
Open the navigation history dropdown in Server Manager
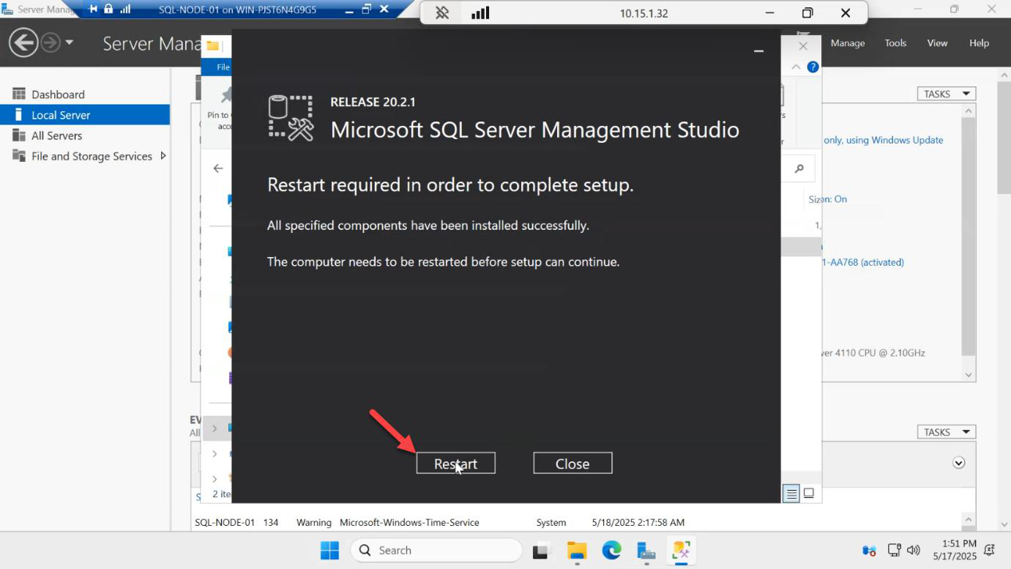pos(70,42)
